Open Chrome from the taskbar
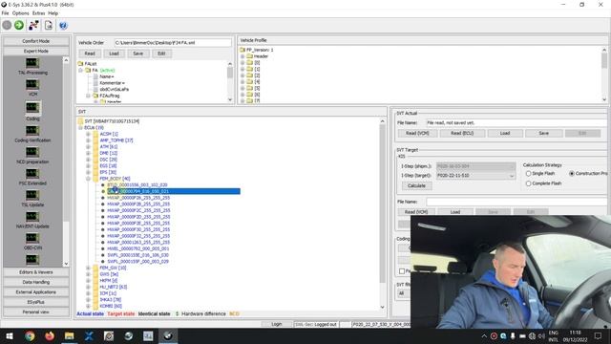The height and width of the screenshot is (344, 611). (x=30, y=335)
